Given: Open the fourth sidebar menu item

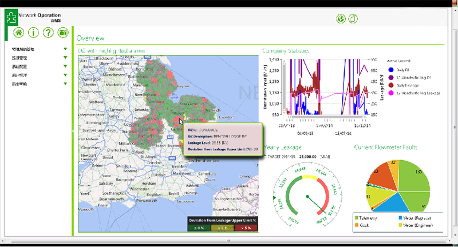Looking at the screenshot, I should pos(65,75).
